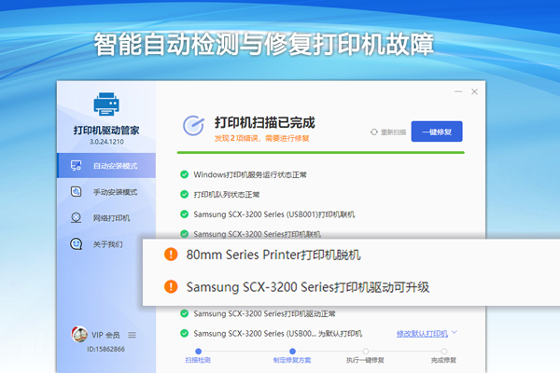Click the 发现 2 项错误 status text

[x=261, y=138]
